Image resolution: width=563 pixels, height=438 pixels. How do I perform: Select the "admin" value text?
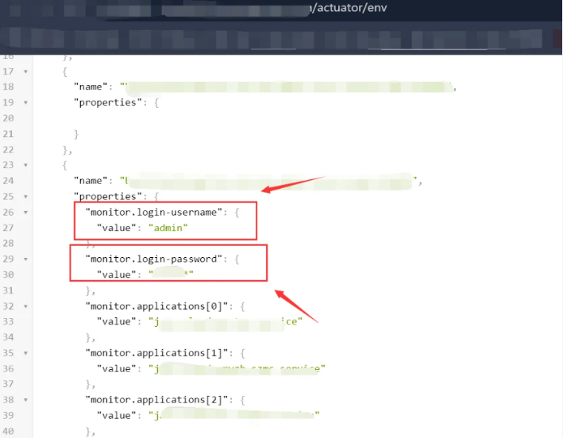(168, 228)
